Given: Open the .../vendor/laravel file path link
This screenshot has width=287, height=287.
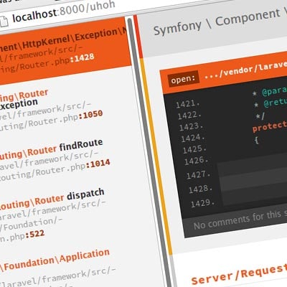Looking at the screenshot, I should coord(245,69).
